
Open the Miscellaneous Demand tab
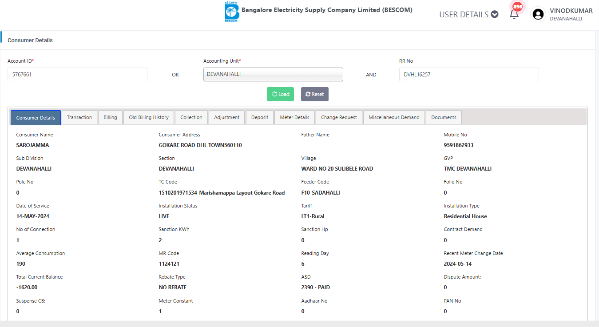click(394, 117)
